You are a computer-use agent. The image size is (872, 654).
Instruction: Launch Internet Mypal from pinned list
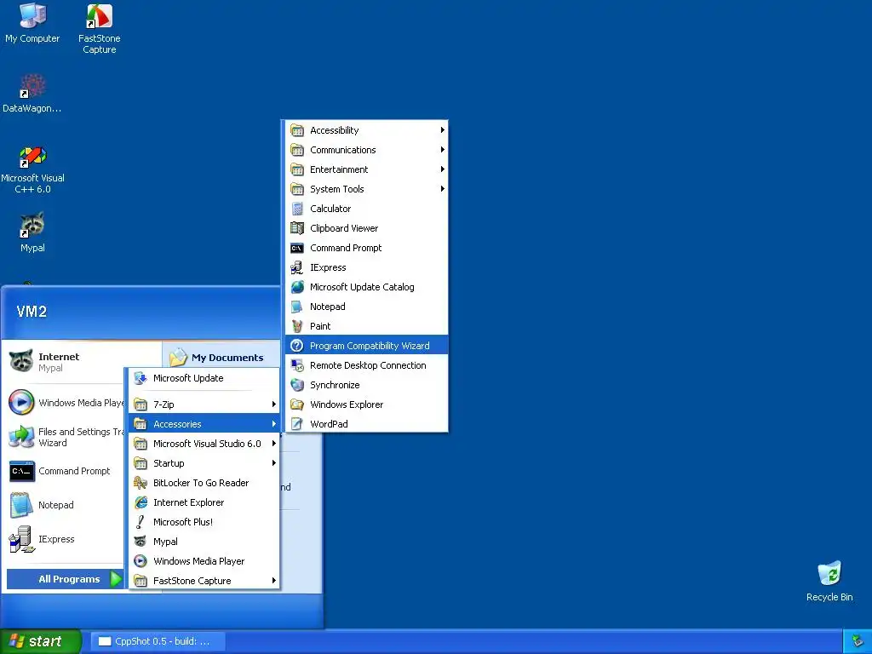64,361
